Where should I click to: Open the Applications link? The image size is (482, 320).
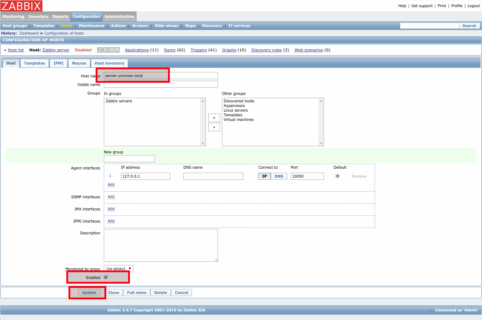(137, 50)
